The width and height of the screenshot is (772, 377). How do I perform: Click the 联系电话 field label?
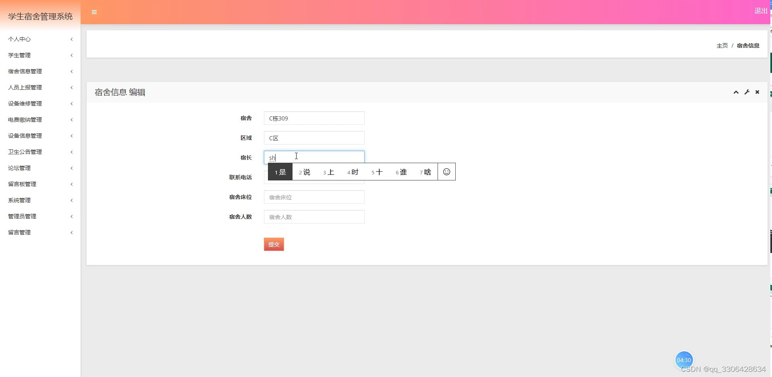click(241, 177)
